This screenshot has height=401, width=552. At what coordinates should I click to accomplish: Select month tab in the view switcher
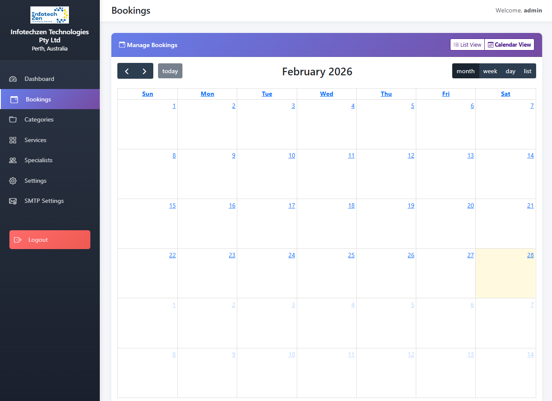coord(465,71)
